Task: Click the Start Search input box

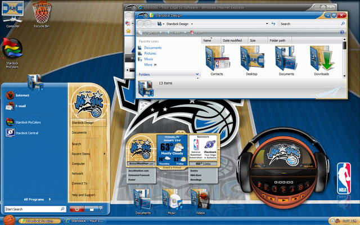Action: 34,209
